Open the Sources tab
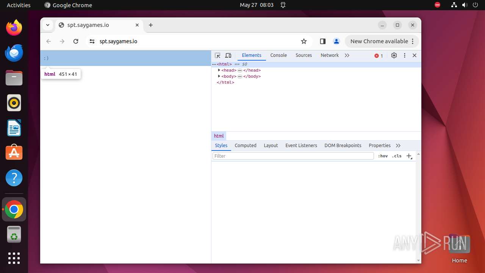The image size is (485, 273). pos(304,55)
